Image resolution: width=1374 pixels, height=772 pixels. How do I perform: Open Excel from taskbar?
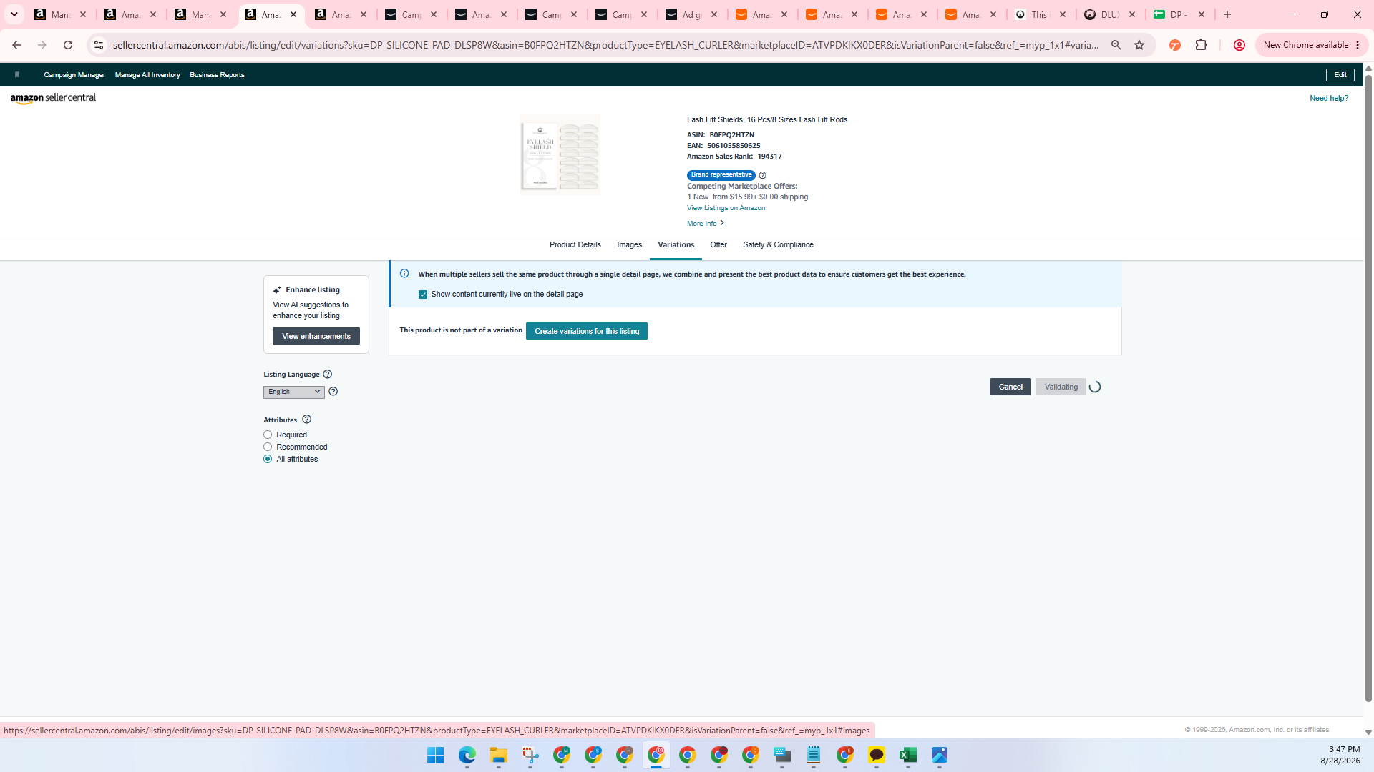coord(907,756)
